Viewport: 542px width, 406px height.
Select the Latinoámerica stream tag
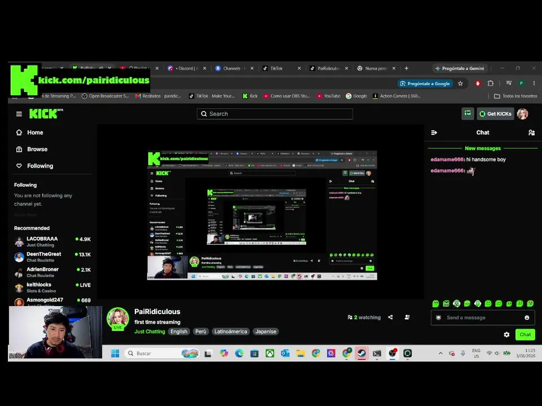(x=230, y=332)
